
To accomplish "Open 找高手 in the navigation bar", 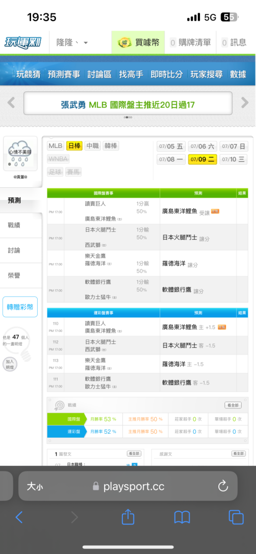I will (131, 74).
